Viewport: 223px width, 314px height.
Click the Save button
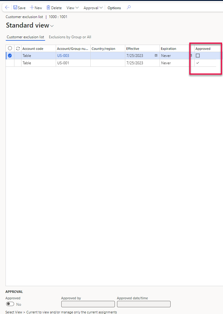point(19,8)
